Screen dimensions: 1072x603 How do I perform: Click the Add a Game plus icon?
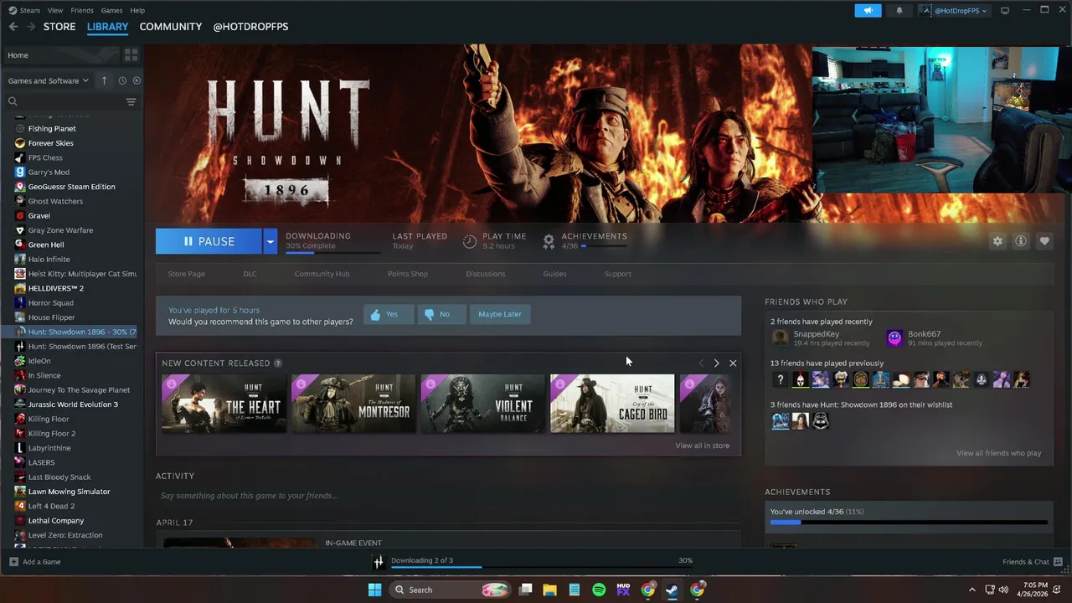pos(13,561)
